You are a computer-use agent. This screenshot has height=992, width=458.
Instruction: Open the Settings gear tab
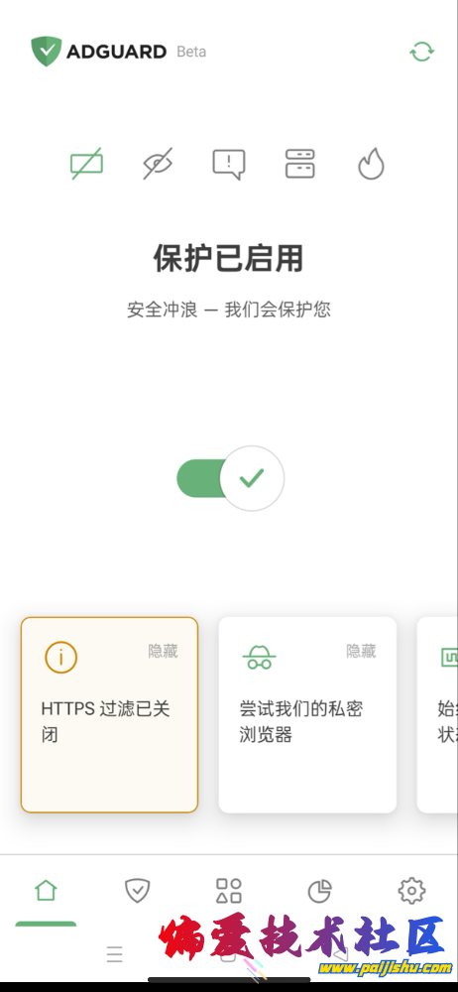tap(411, 891)
